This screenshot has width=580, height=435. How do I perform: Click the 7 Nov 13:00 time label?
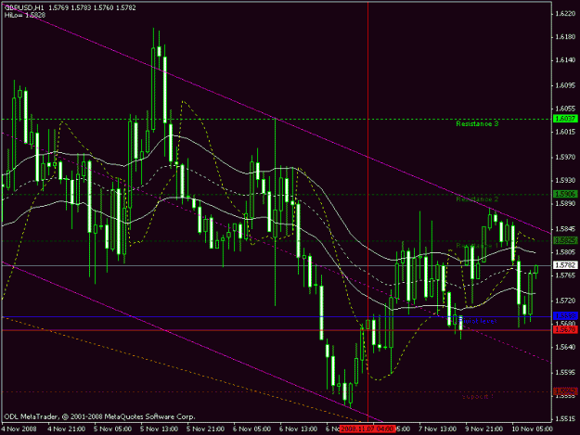tap(438, 429)
